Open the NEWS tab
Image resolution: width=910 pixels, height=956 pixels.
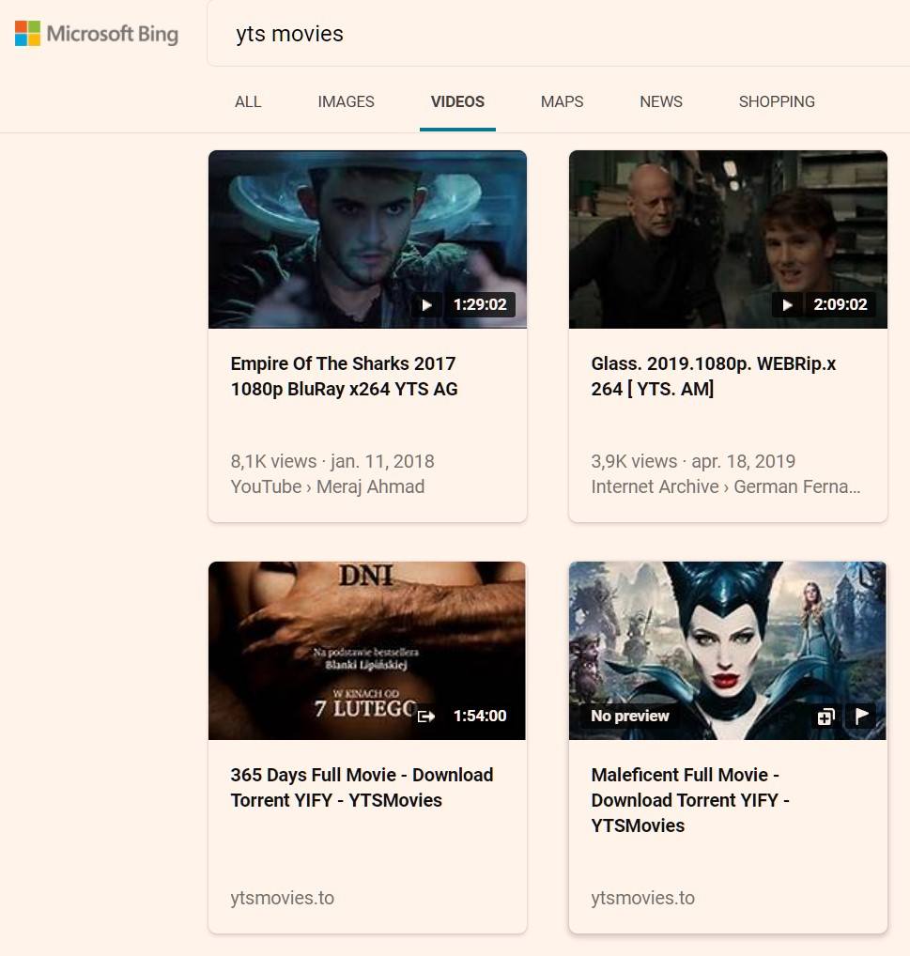tap(661, 101)
